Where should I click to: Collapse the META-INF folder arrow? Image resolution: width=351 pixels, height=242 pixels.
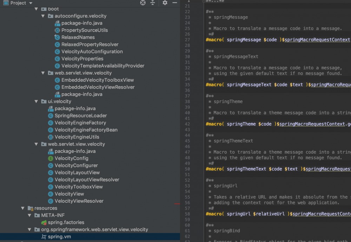29,215
